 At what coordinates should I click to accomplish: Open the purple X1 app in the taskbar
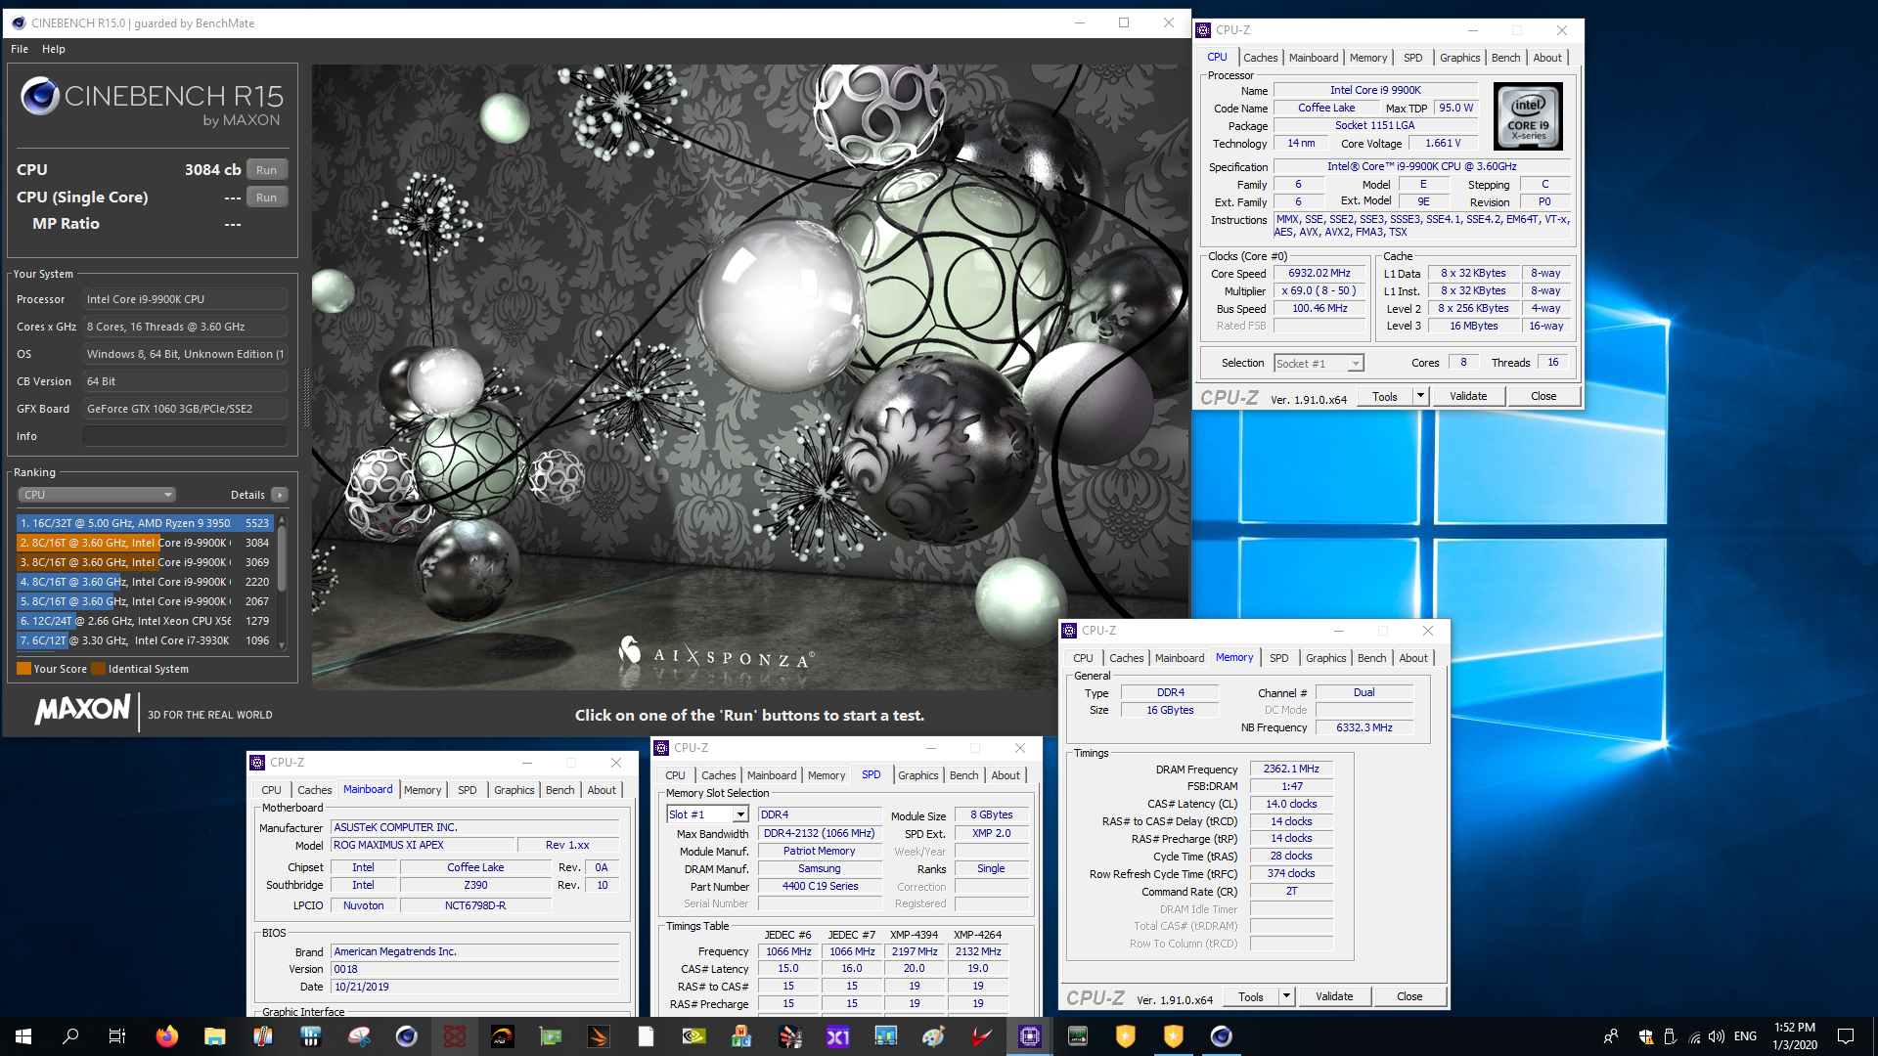838,1036
